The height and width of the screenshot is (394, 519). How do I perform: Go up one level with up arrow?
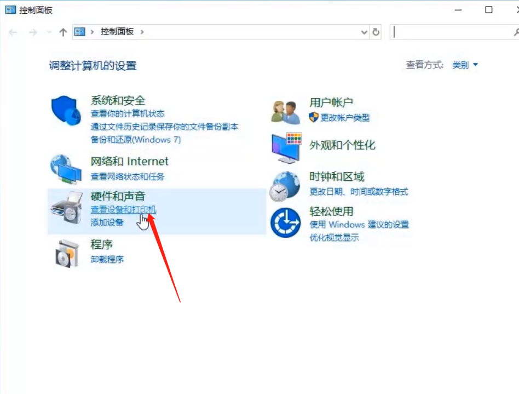tap(63, 32)
